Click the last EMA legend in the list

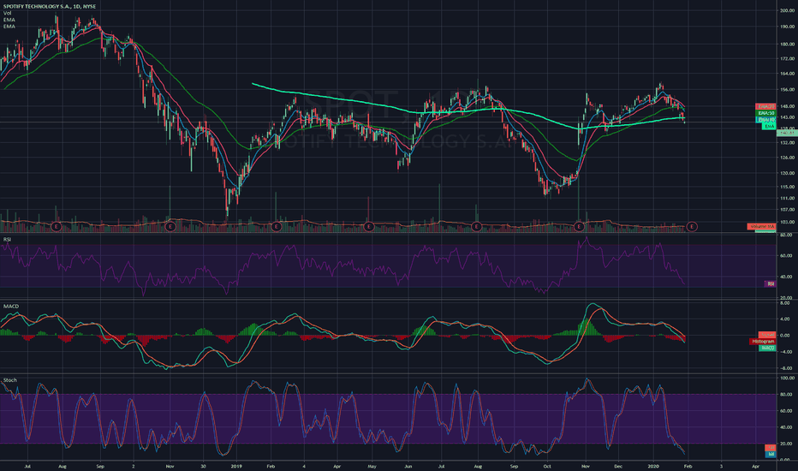point(9,27)
